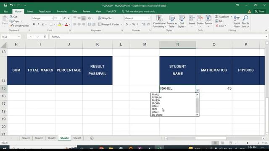Decrease decimal places
This screenshot has height=151, width=269.
coord(148,24)
